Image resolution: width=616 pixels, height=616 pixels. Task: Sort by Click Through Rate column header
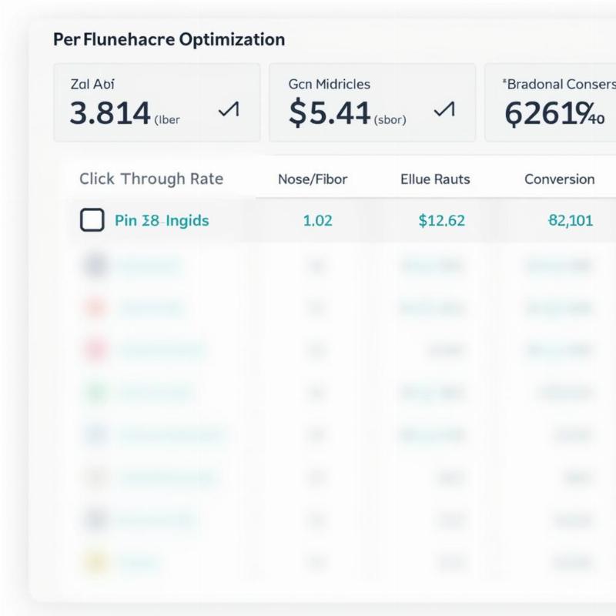151,179
